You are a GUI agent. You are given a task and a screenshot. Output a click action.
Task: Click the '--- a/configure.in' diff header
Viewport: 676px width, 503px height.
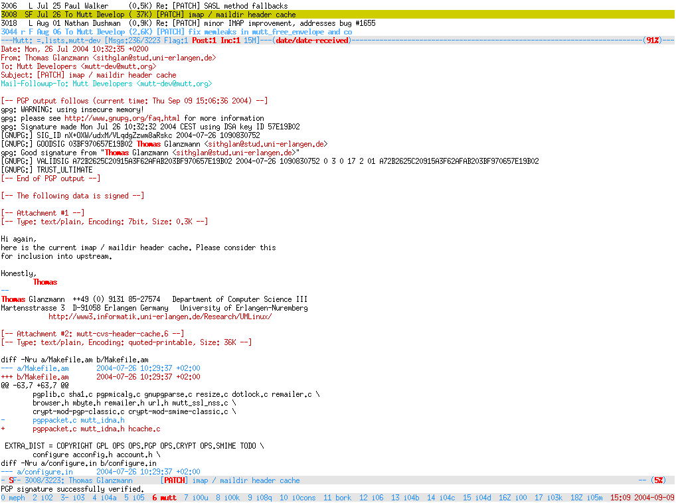click(x=100, y=472)
